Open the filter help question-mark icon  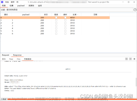click(x=135, y=10)
